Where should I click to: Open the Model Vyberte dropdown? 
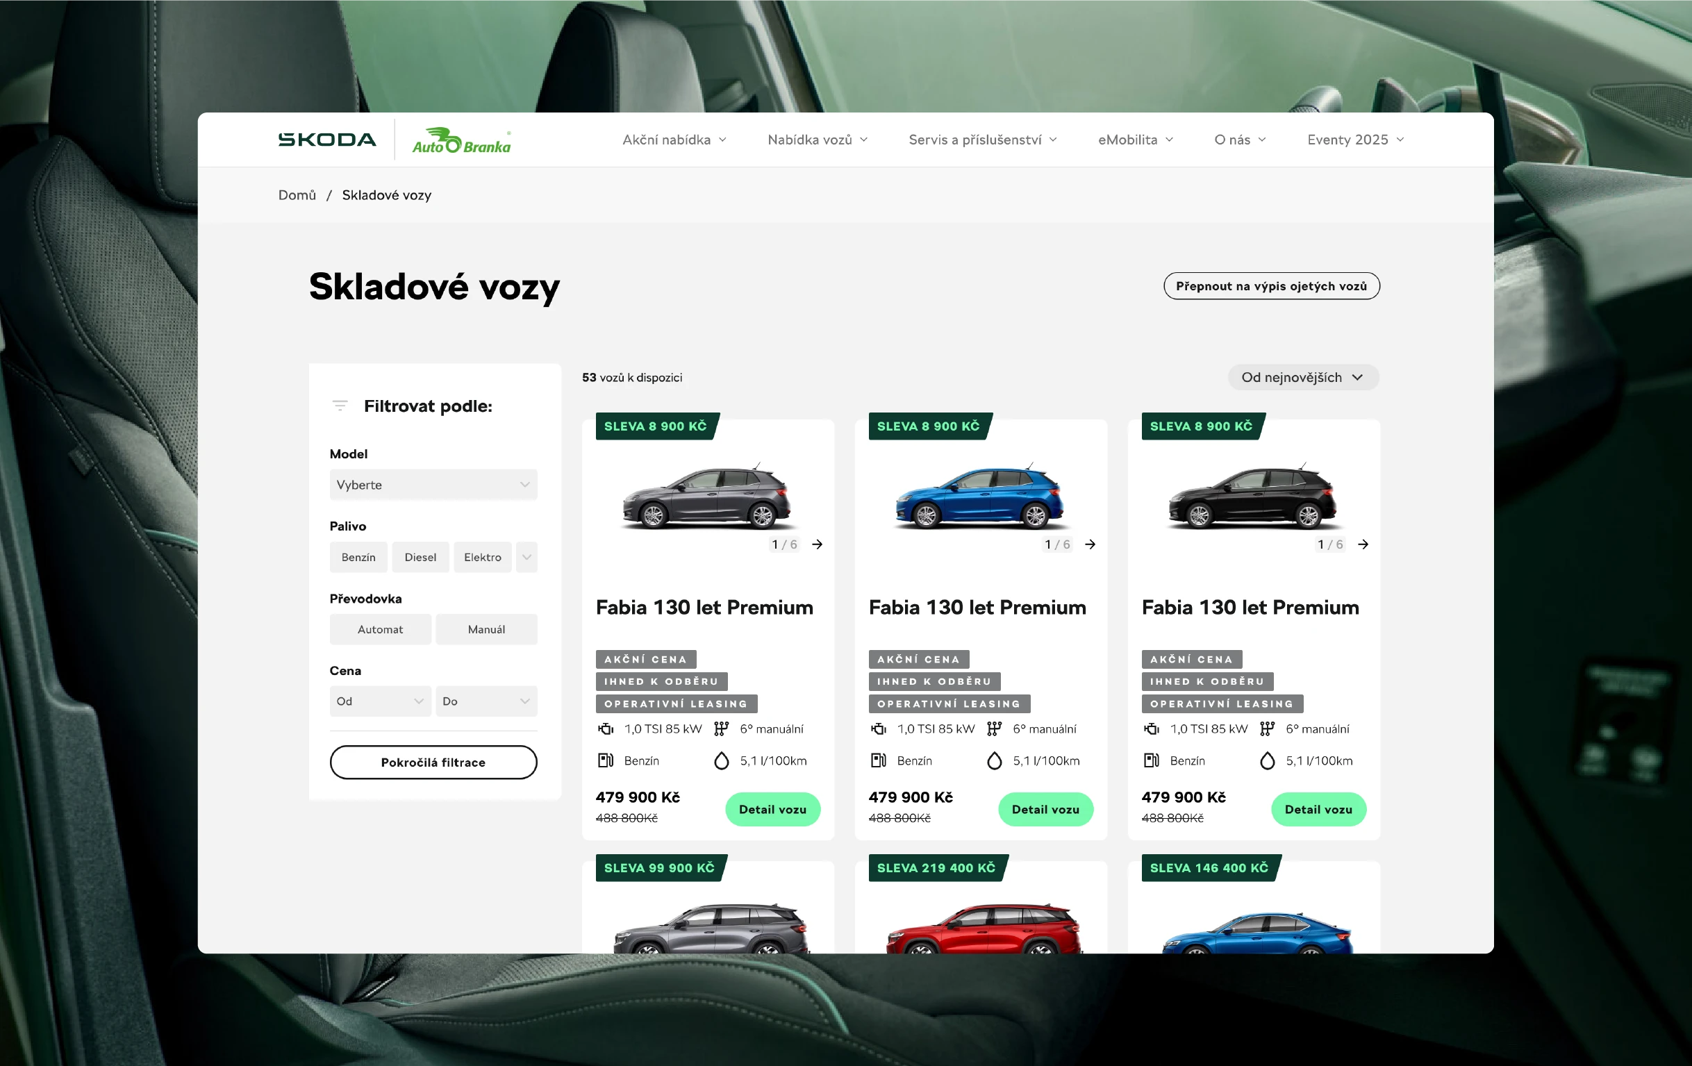point(433,485)
